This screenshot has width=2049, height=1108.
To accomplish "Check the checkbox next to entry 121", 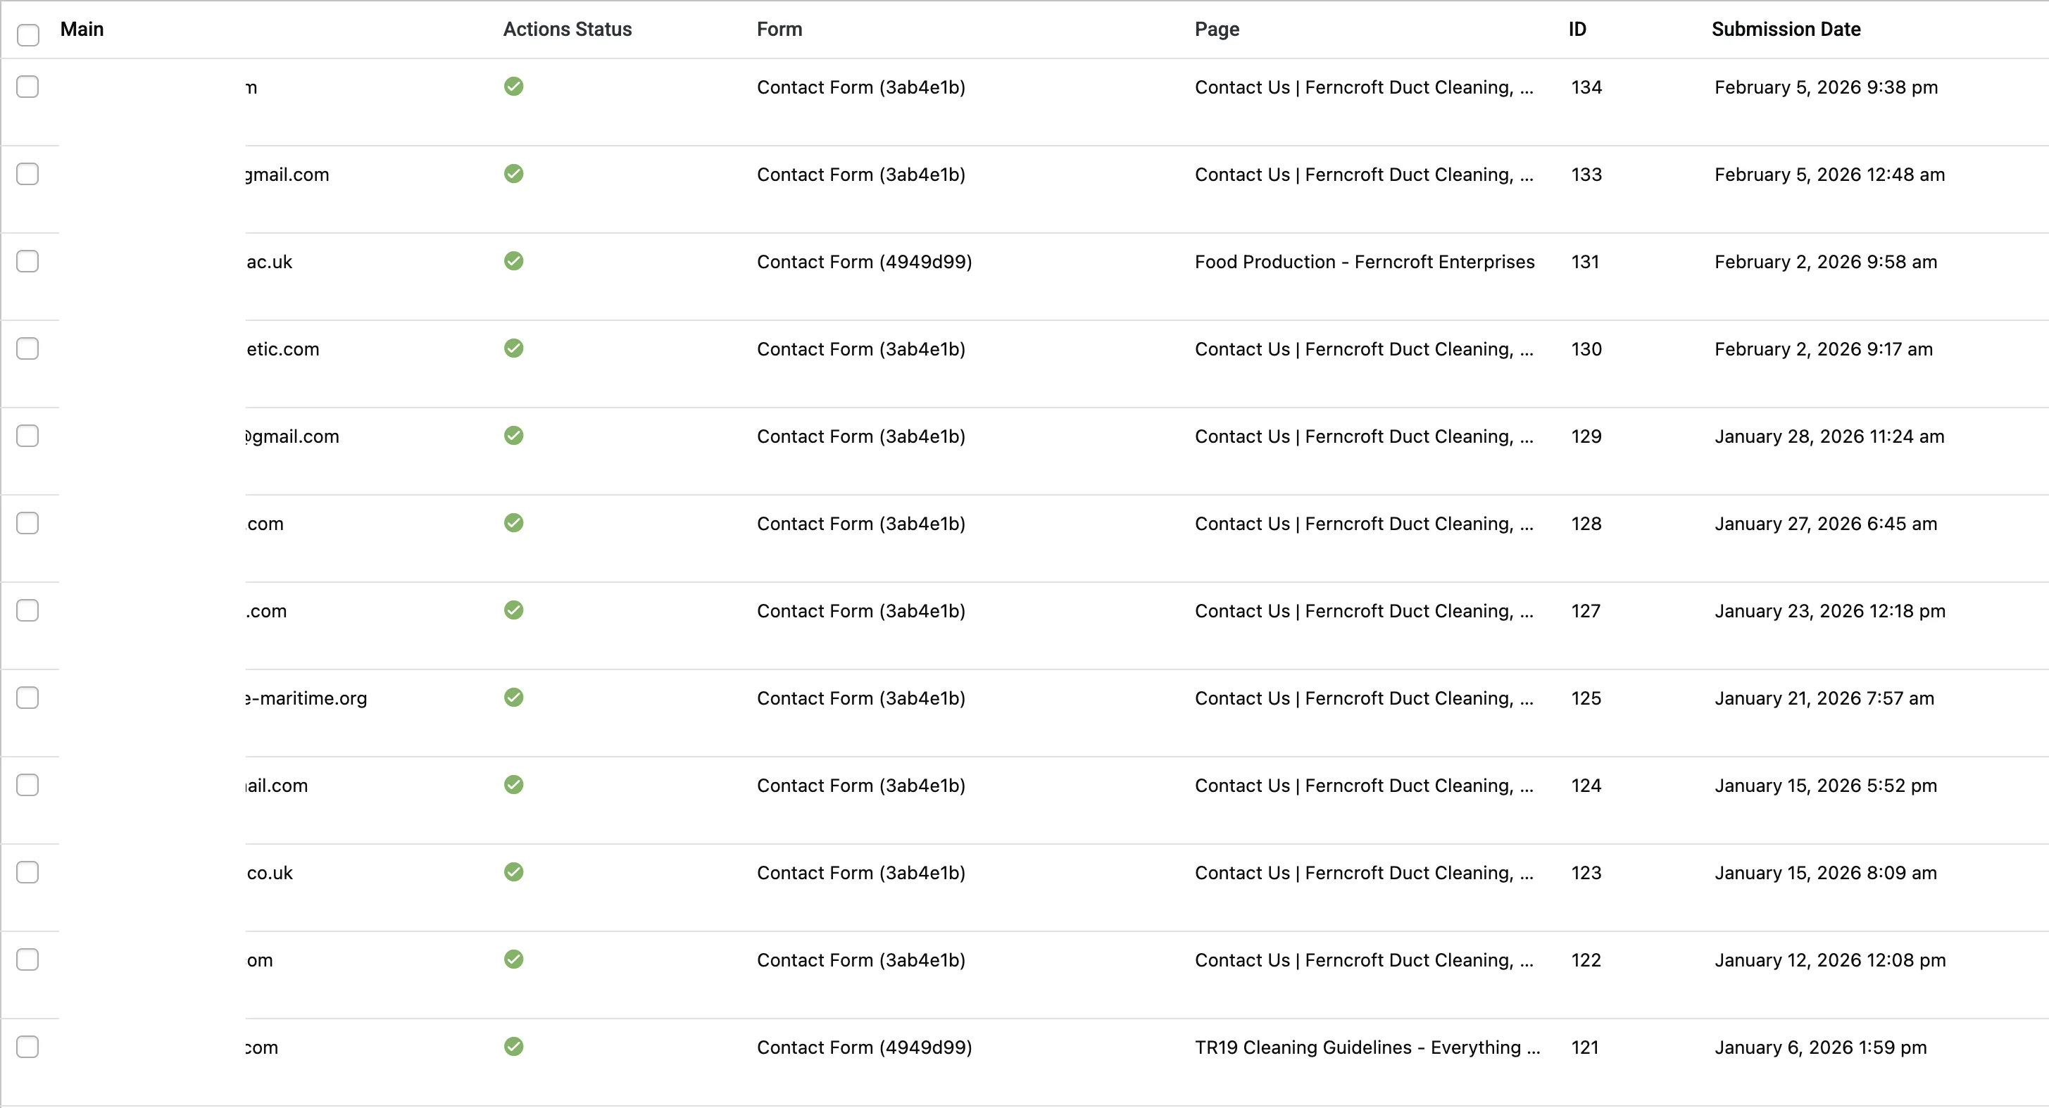I will point(28,1047).
